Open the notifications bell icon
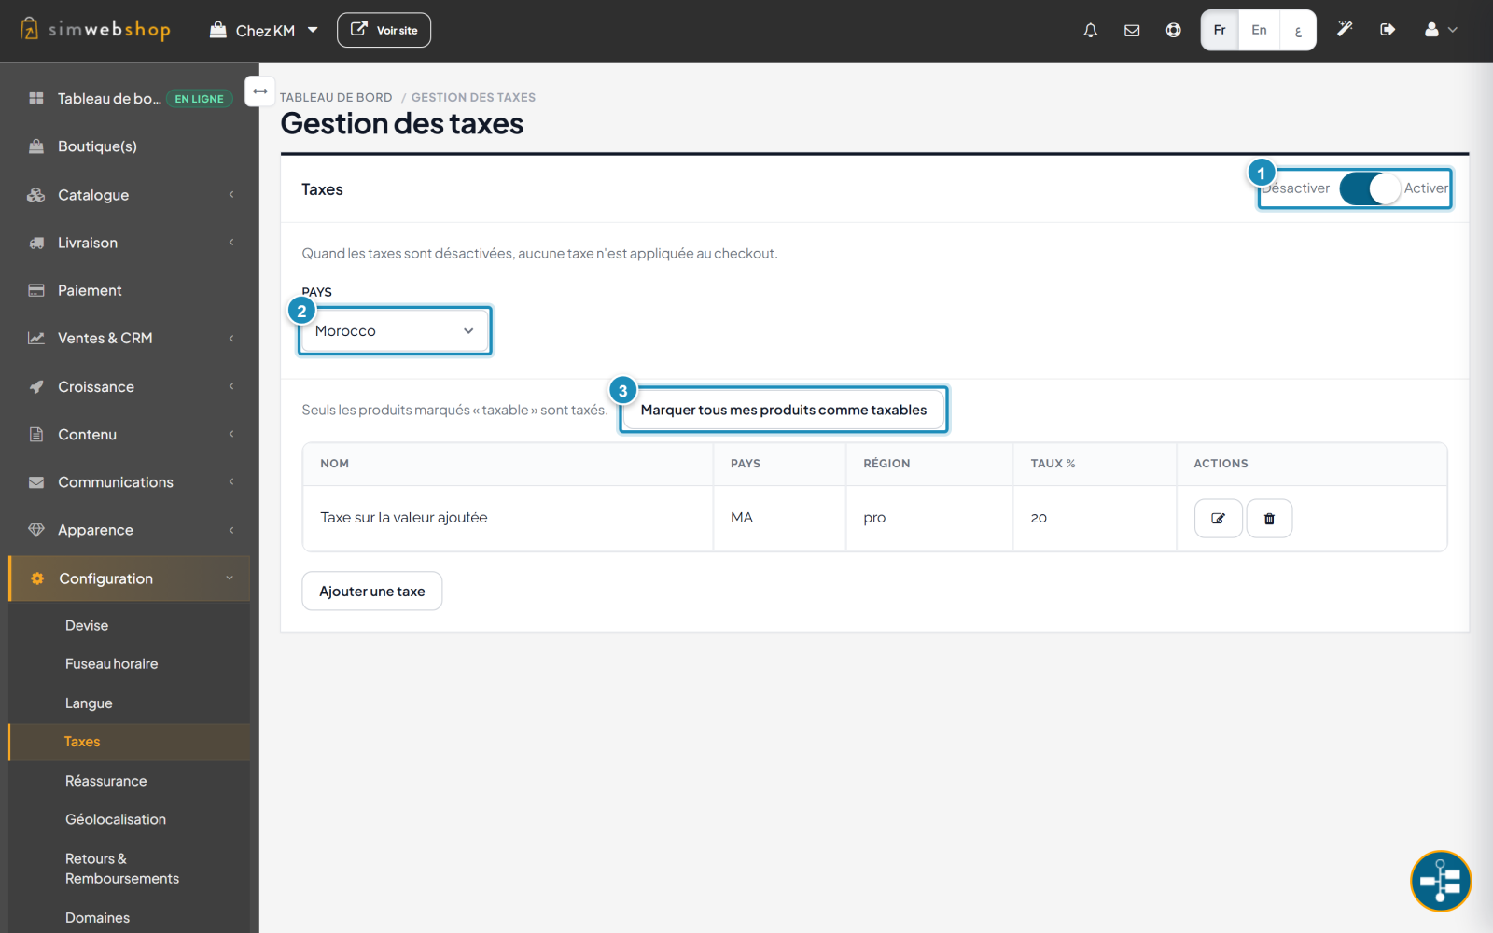Screen dimensions: 1493x933 [x=1090, y=30]
